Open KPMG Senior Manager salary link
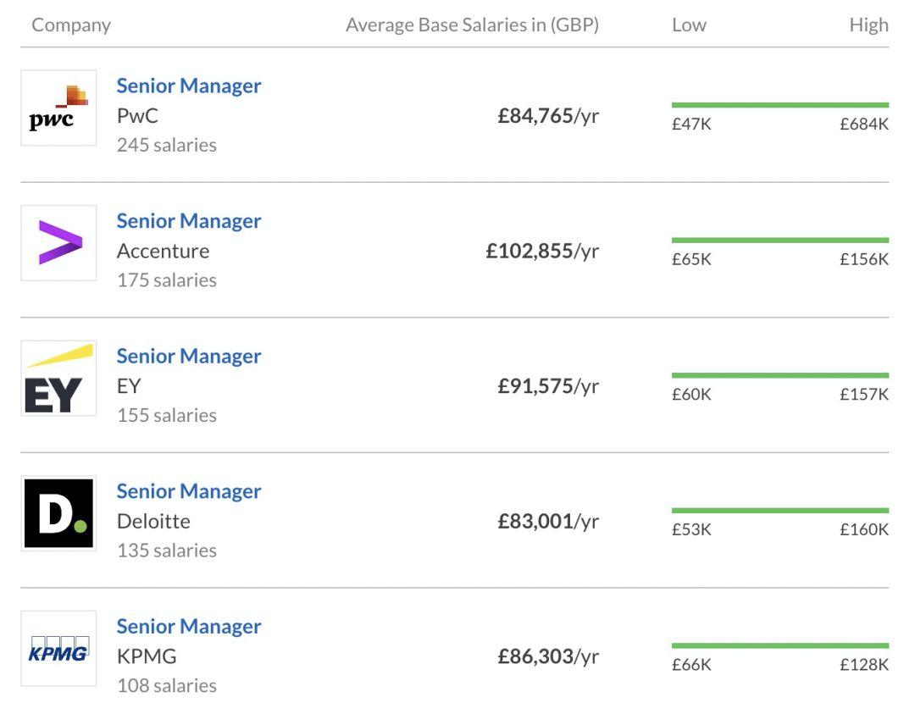Image resolution: width=915 pixels, height=714 pixels. coord(189,627)
